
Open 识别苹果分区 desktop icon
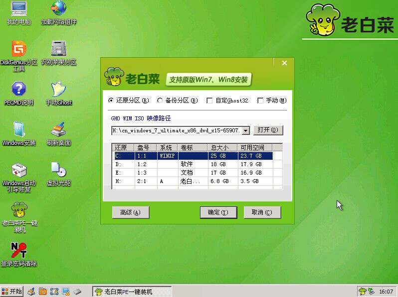(59, 53)
